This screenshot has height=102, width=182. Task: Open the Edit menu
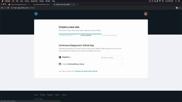point(17,1)
